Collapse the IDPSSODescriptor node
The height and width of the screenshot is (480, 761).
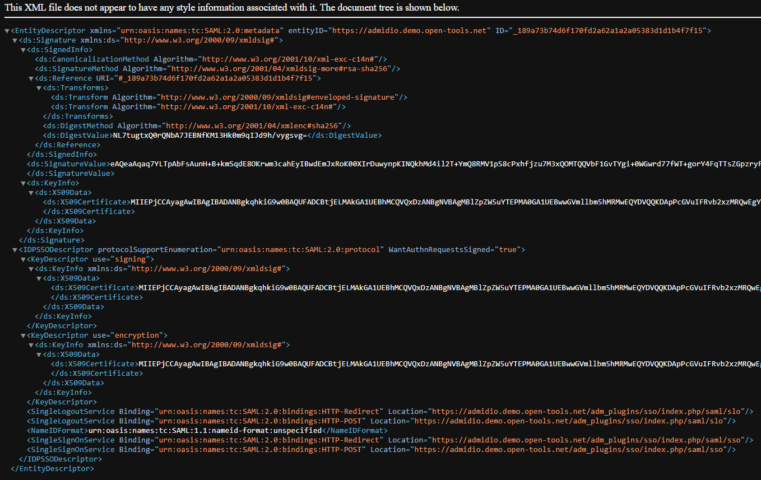click(15, 250)
